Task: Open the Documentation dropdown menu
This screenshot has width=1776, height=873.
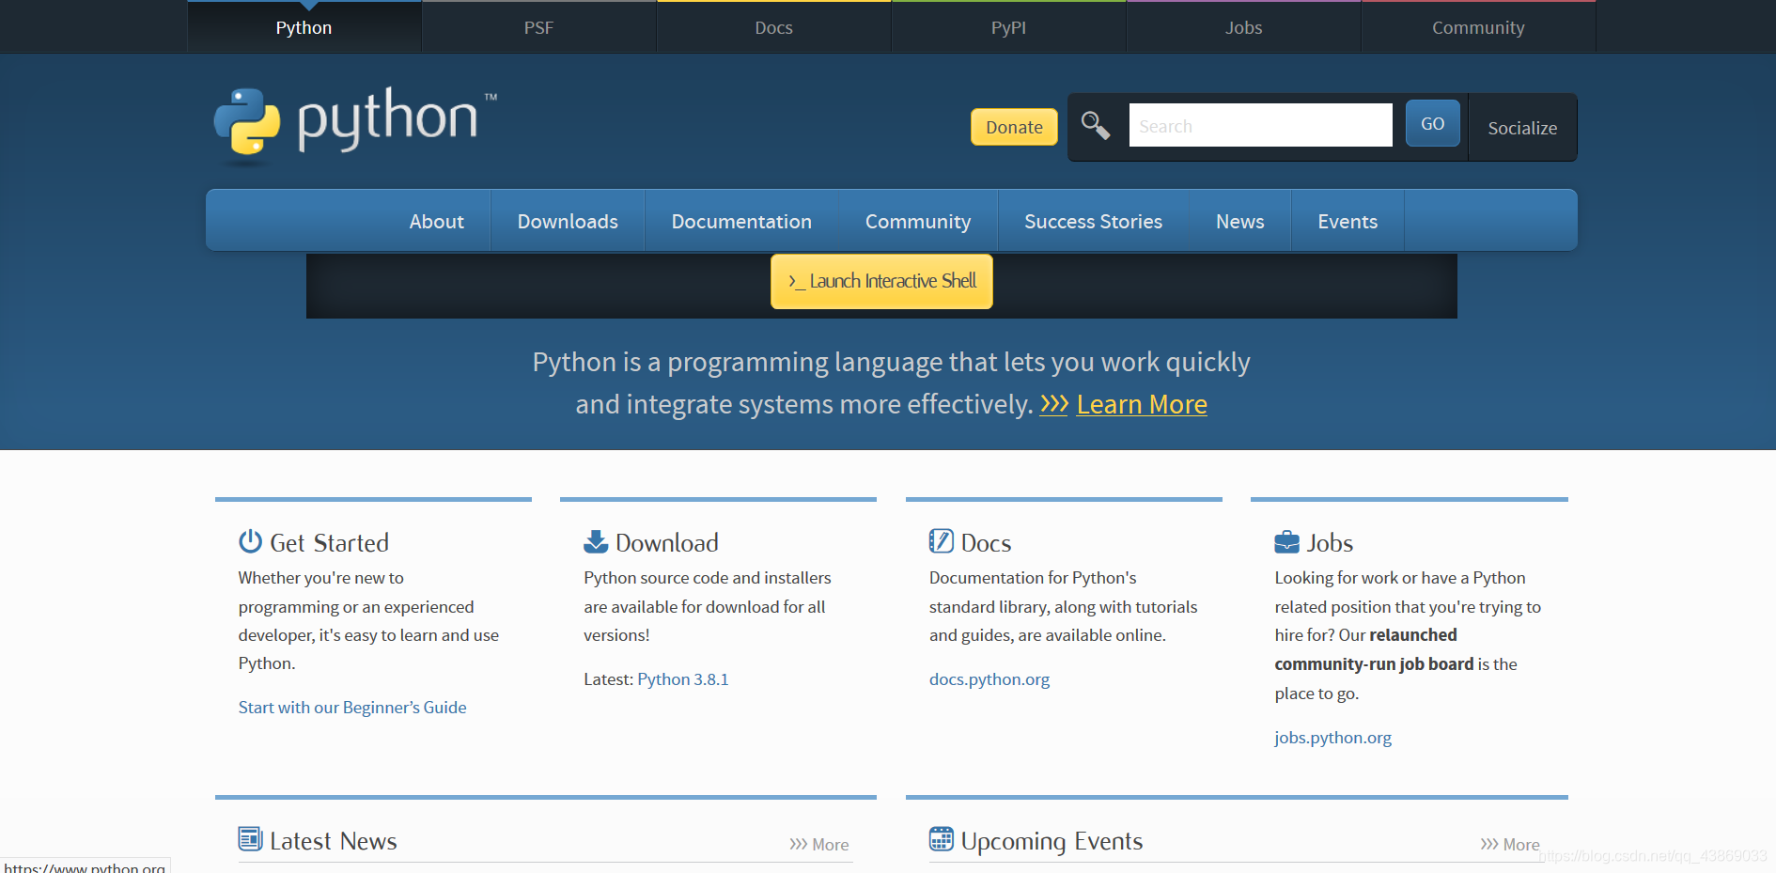Action: click(x=741, y=221)
